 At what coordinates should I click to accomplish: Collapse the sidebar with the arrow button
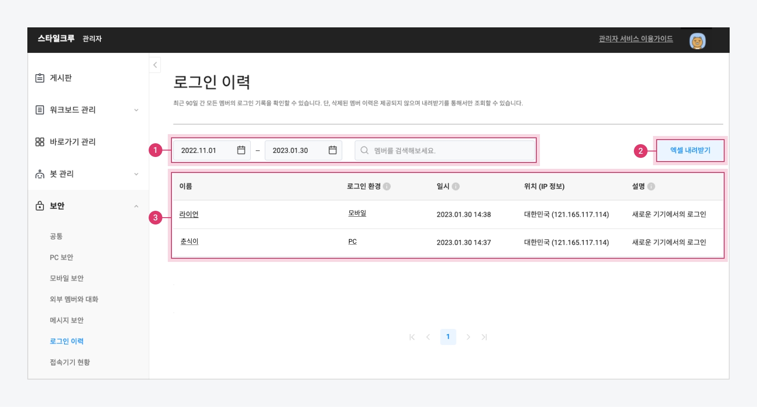coord(155,65)
